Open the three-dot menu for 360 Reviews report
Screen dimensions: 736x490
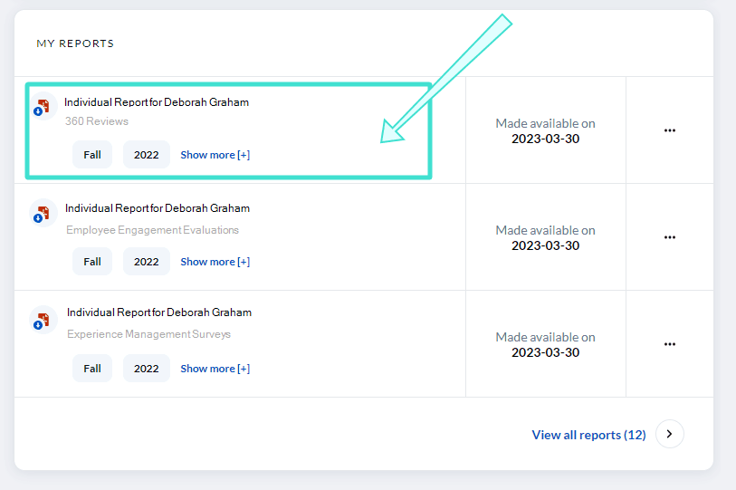coord(669,130)
